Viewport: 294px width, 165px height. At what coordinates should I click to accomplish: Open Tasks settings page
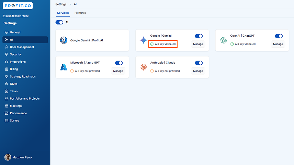coord(25,91)
